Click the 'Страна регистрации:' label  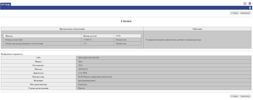[38, 88]
